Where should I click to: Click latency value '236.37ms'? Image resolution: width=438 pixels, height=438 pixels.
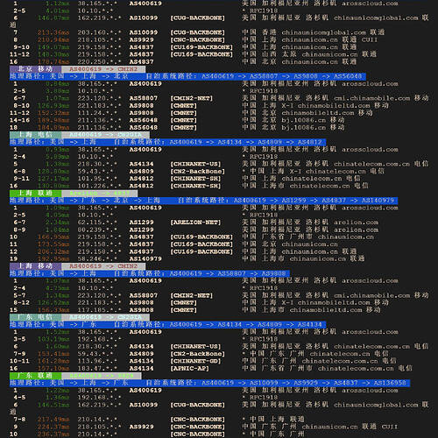(x=53, y=434)
